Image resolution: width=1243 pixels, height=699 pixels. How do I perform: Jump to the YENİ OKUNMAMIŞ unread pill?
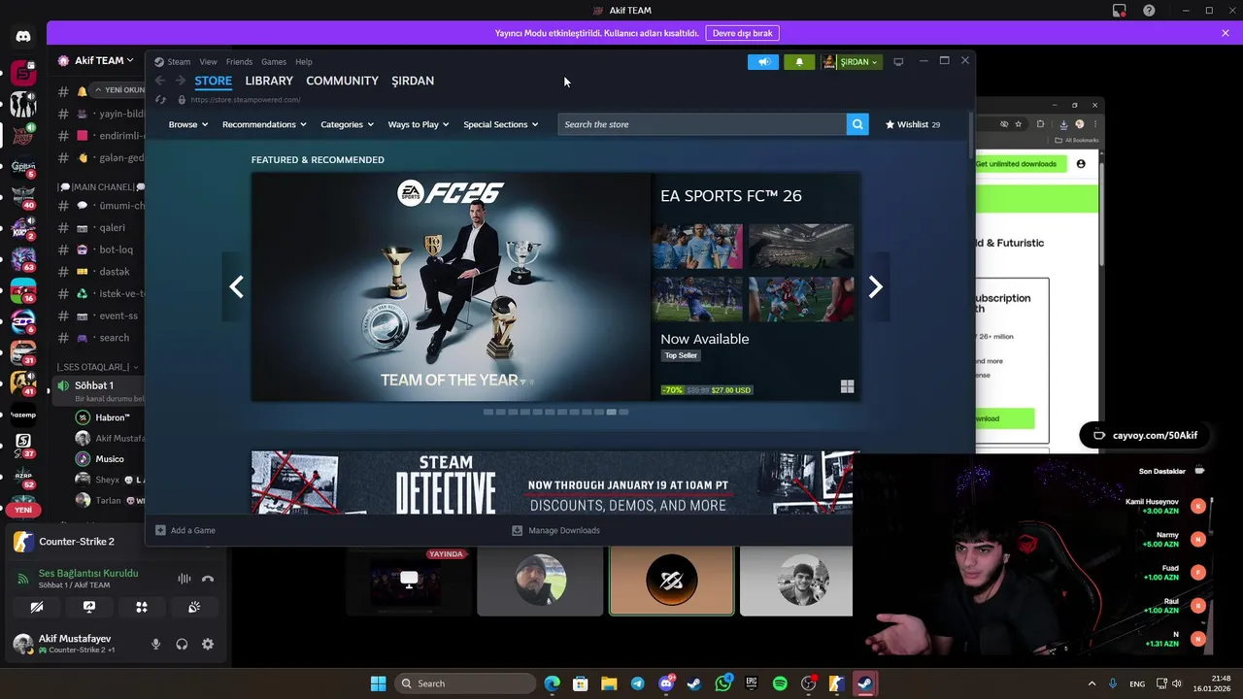click(118, 89)
